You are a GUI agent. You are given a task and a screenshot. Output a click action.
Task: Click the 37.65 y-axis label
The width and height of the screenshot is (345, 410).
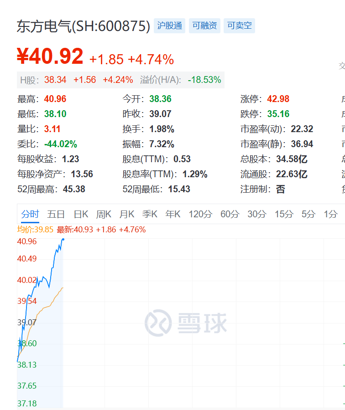pyautogui.click(x=27, y=386)
